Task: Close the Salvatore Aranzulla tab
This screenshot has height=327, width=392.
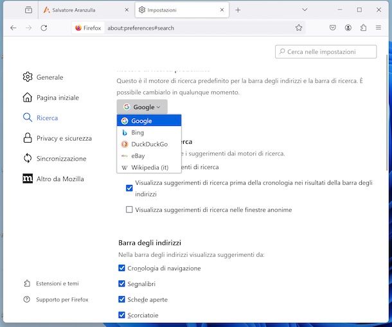Action: [x=127, y=10]
